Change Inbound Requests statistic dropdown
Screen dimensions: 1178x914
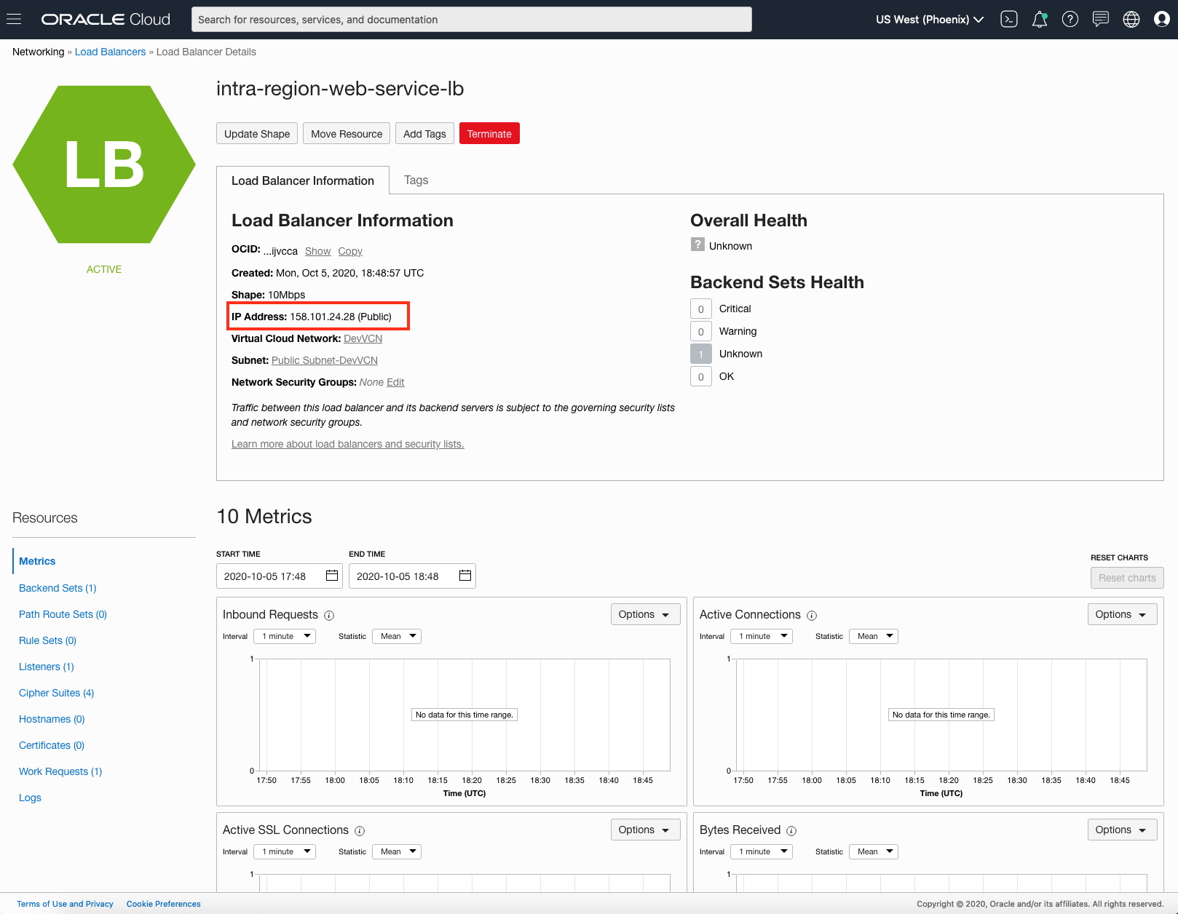pyautogui.click(x=397, y=636)
